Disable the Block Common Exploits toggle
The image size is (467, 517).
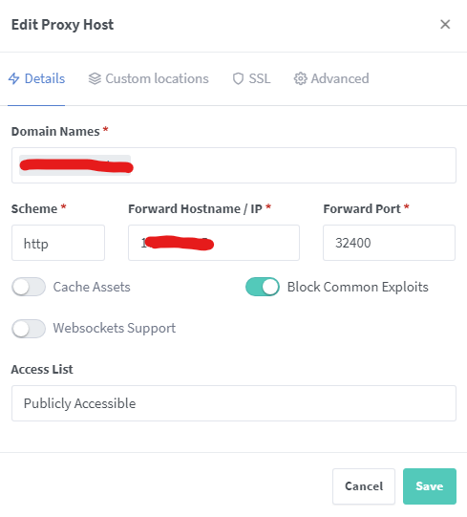[x=263, y=287]
